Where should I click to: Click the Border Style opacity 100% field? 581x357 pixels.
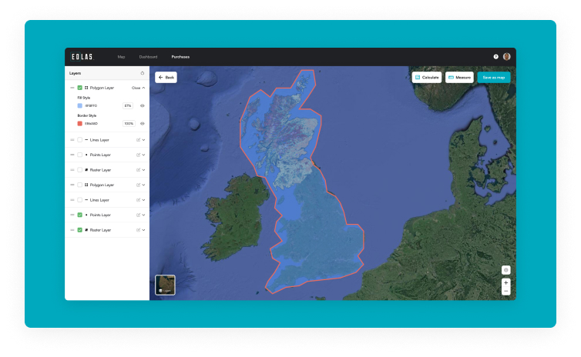[x=129, y=124]
